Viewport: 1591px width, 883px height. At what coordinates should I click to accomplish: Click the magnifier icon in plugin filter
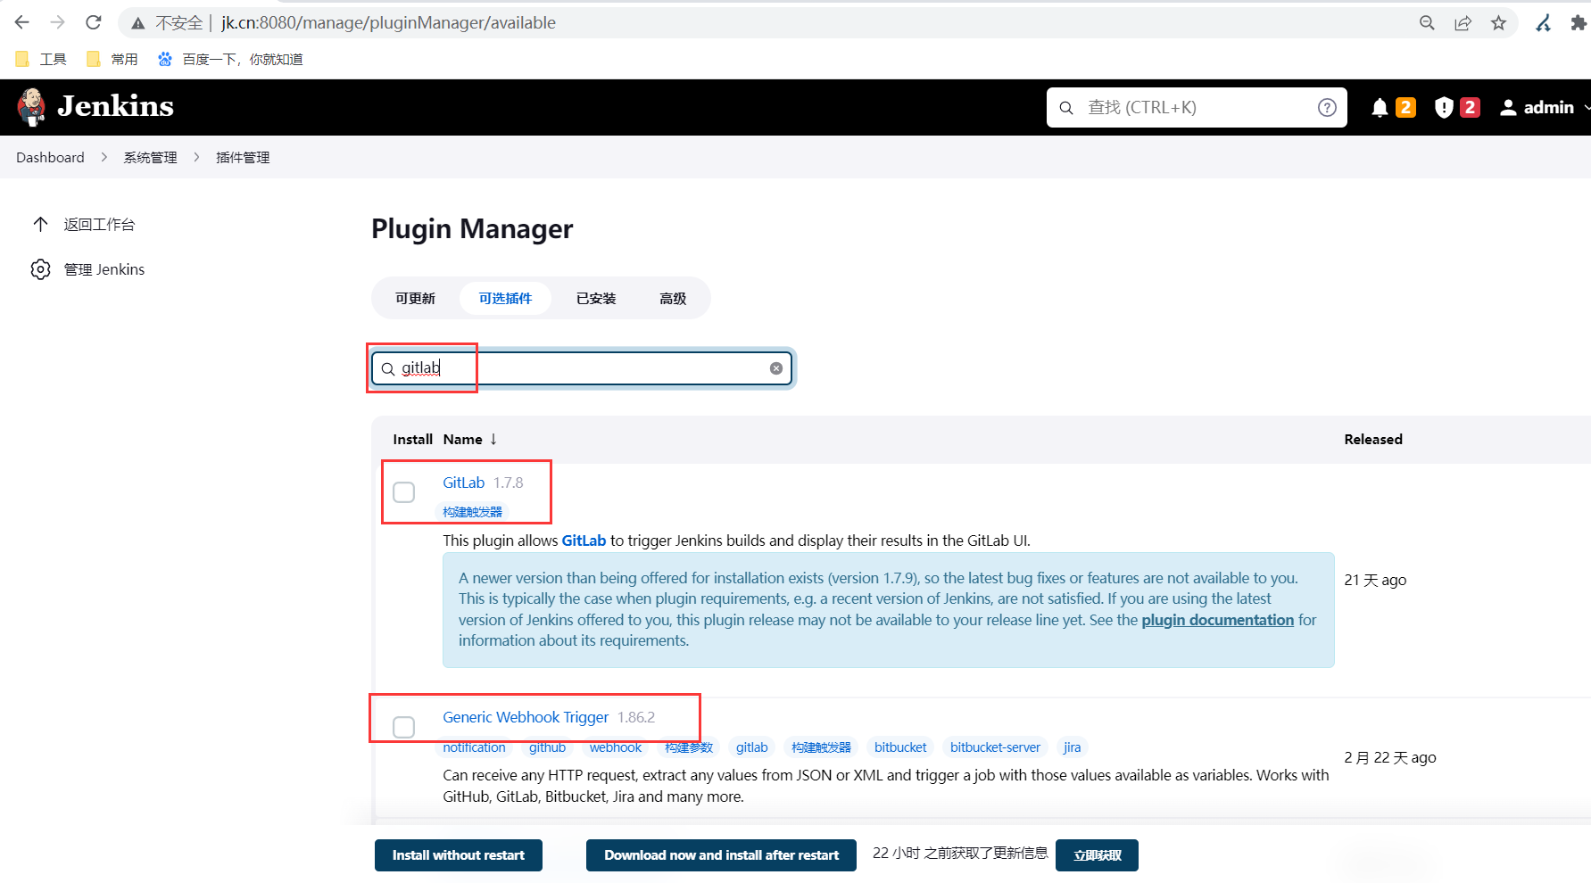pyautogui.click(x=388, y=368)
